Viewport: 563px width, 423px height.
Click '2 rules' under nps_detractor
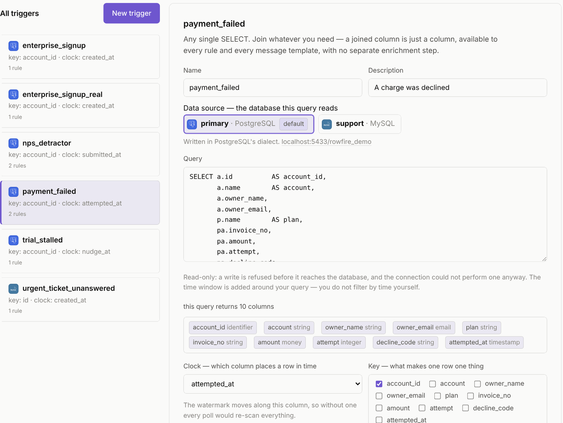point(17,165)
